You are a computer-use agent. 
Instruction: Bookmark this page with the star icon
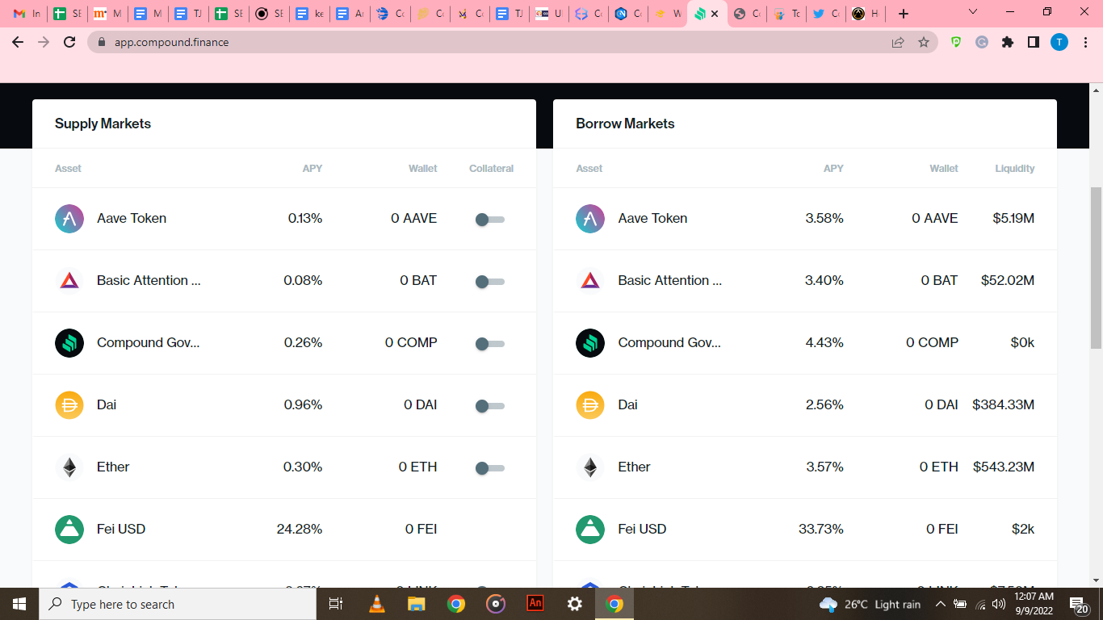point(924,42)
